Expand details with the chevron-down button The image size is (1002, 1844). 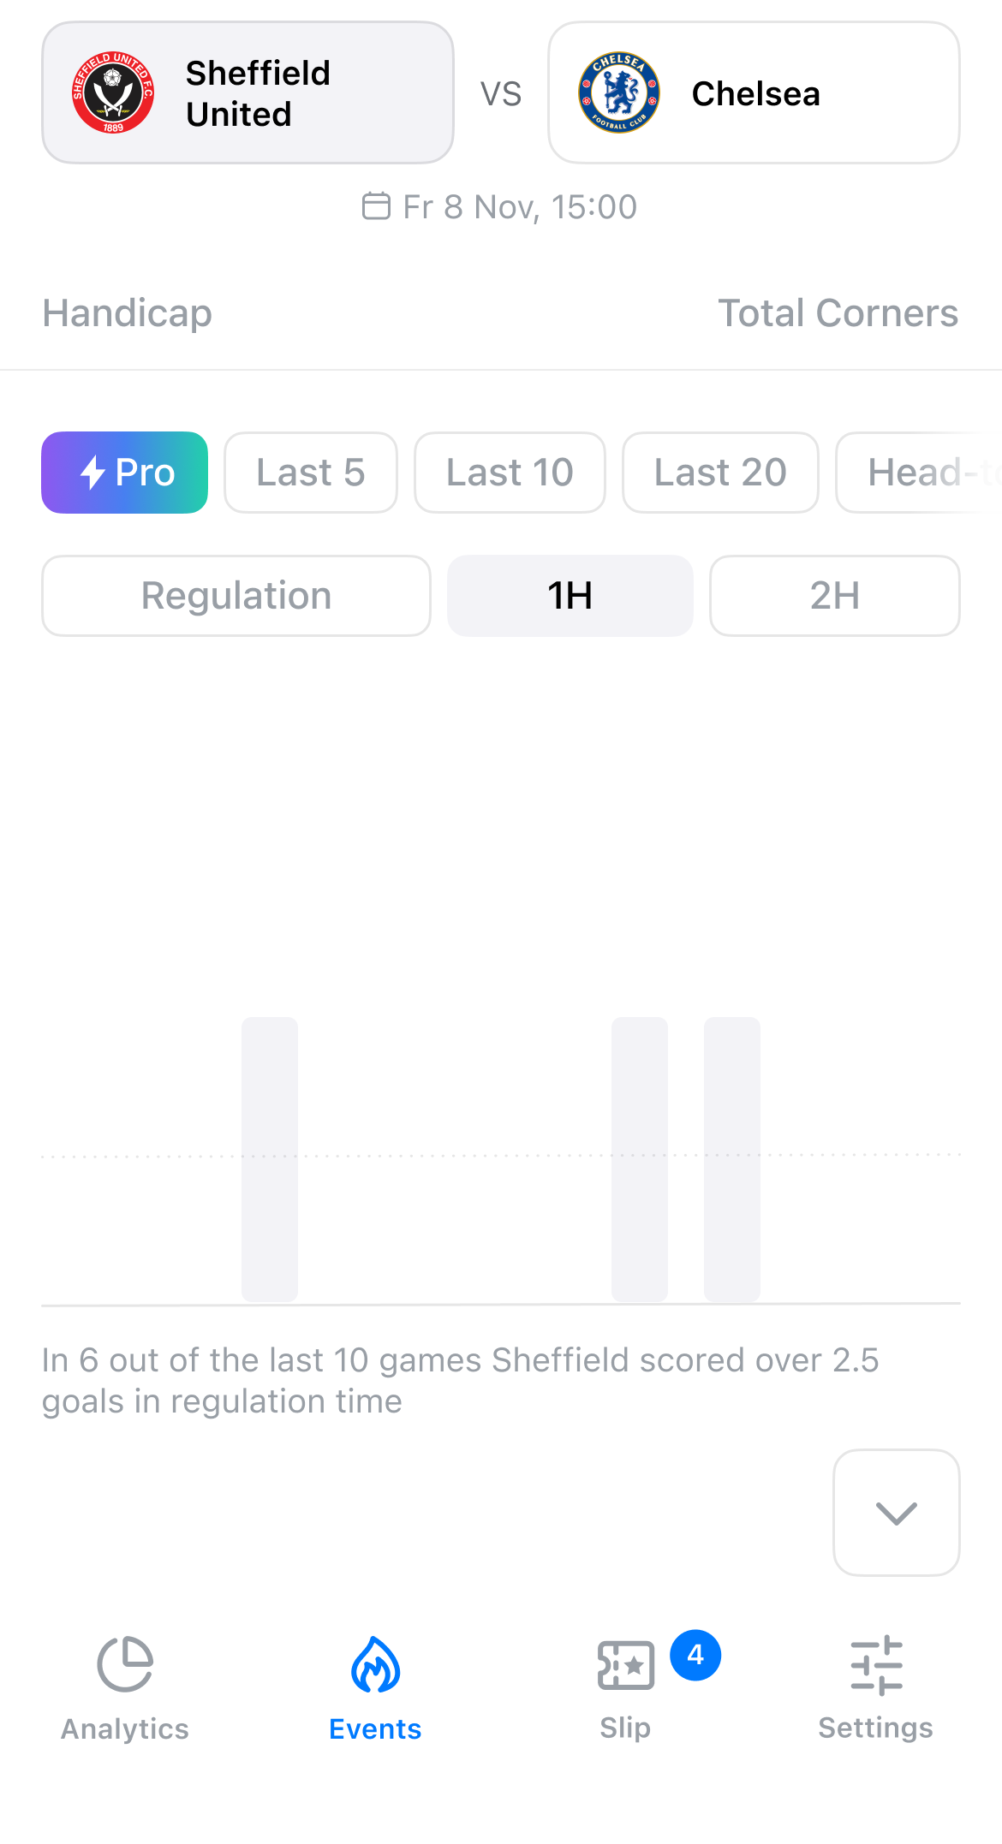897,1513
